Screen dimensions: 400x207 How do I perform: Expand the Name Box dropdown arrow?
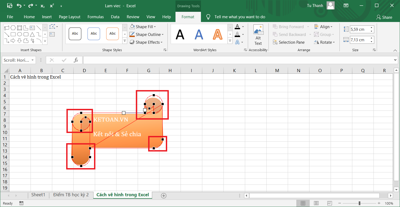click(32, 60)
